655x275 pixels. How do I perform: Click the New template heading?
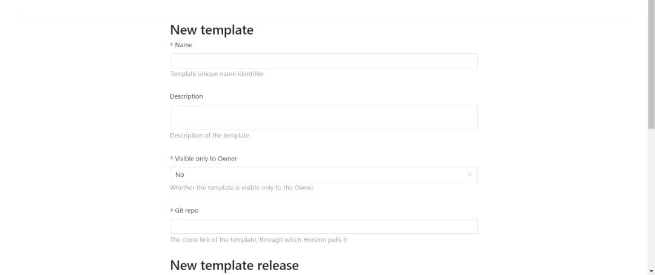tap(212, 30)
